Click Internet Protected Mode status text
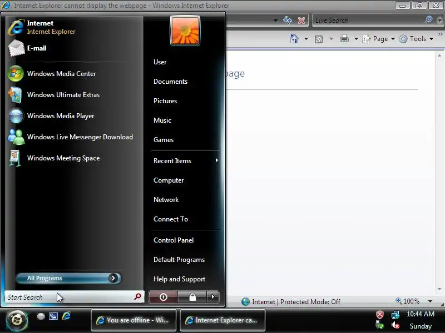 296,302
